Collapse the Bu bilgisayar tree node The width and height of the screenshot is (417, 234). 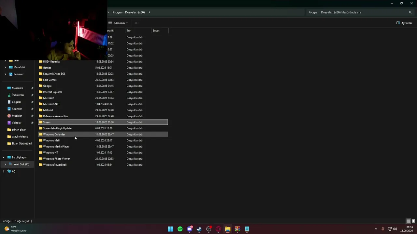[4, 157]
